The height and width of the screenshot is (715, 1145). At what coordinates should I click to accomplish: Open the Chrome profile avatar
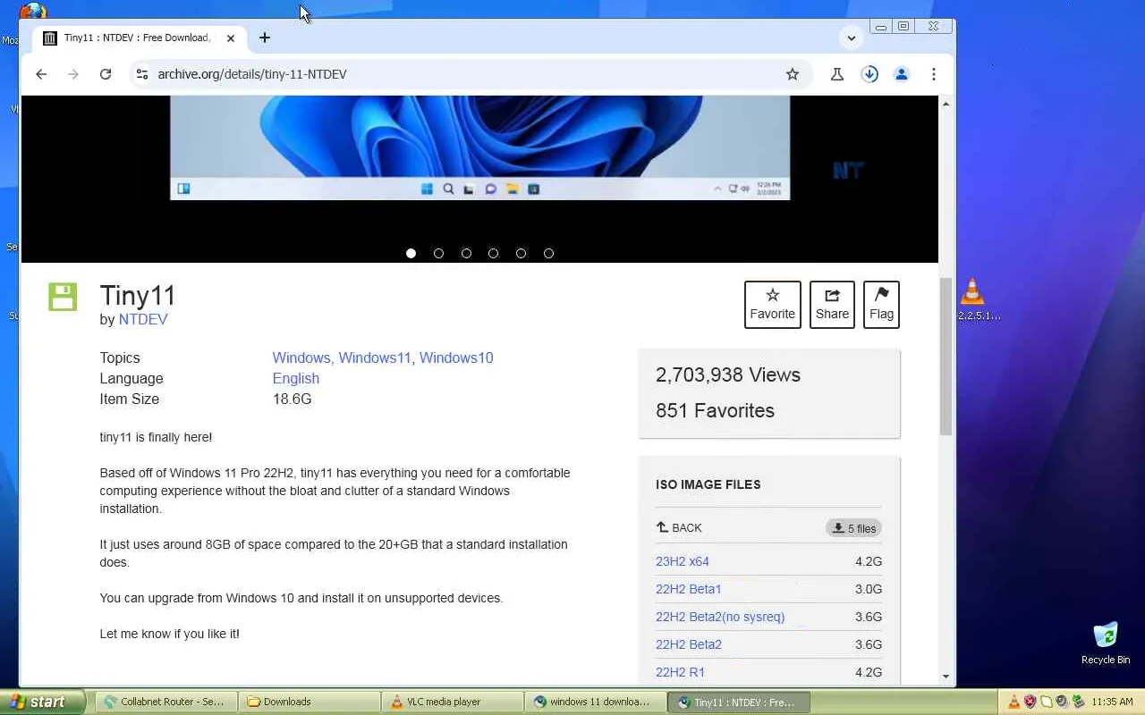(x=902, y=74)
